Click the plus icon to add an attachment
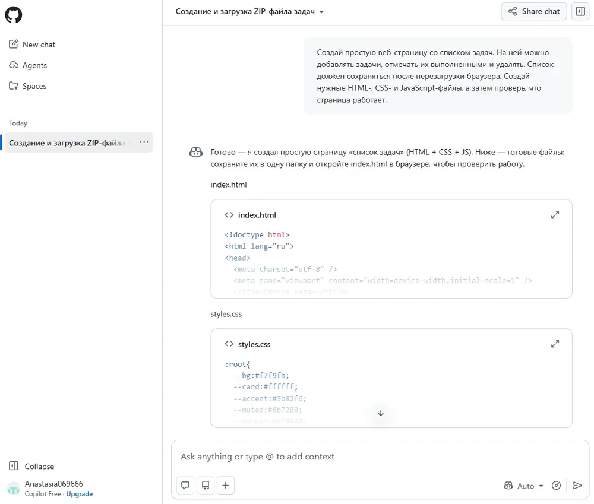594x504 pixels. pyautogui.click(x=225, y=486)
